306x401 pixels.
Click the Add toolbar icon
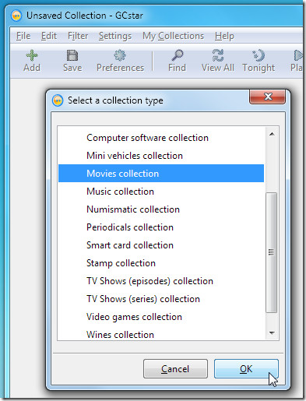pos(32,55)
